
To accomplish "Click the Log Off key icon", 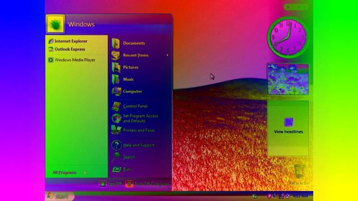I will coord(102,184).
